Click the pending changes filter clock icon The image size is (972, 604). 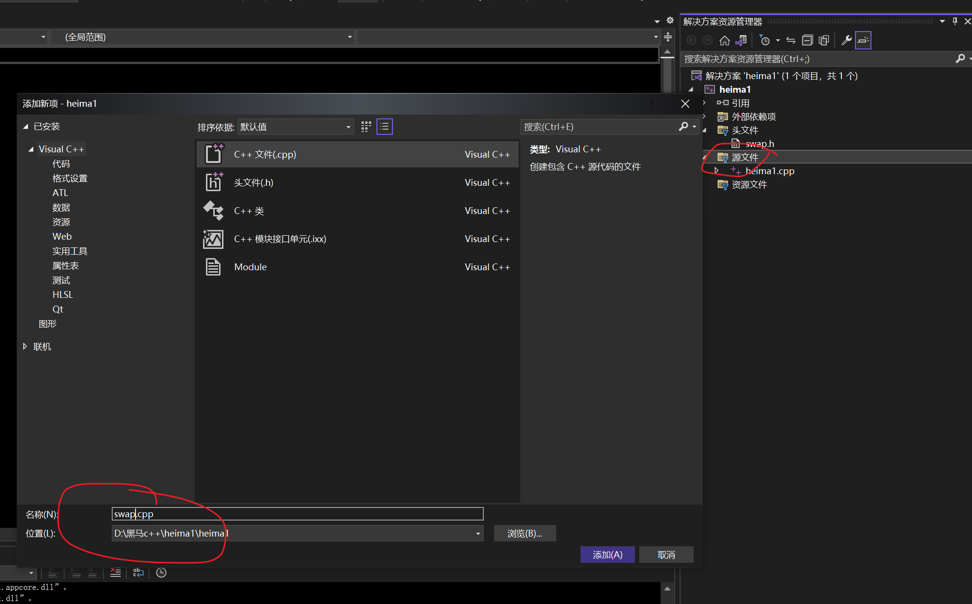(765, 40)
